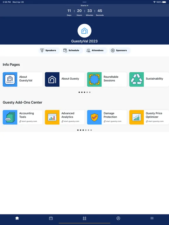Click the Wi-Fi status icon

(155, 2)
